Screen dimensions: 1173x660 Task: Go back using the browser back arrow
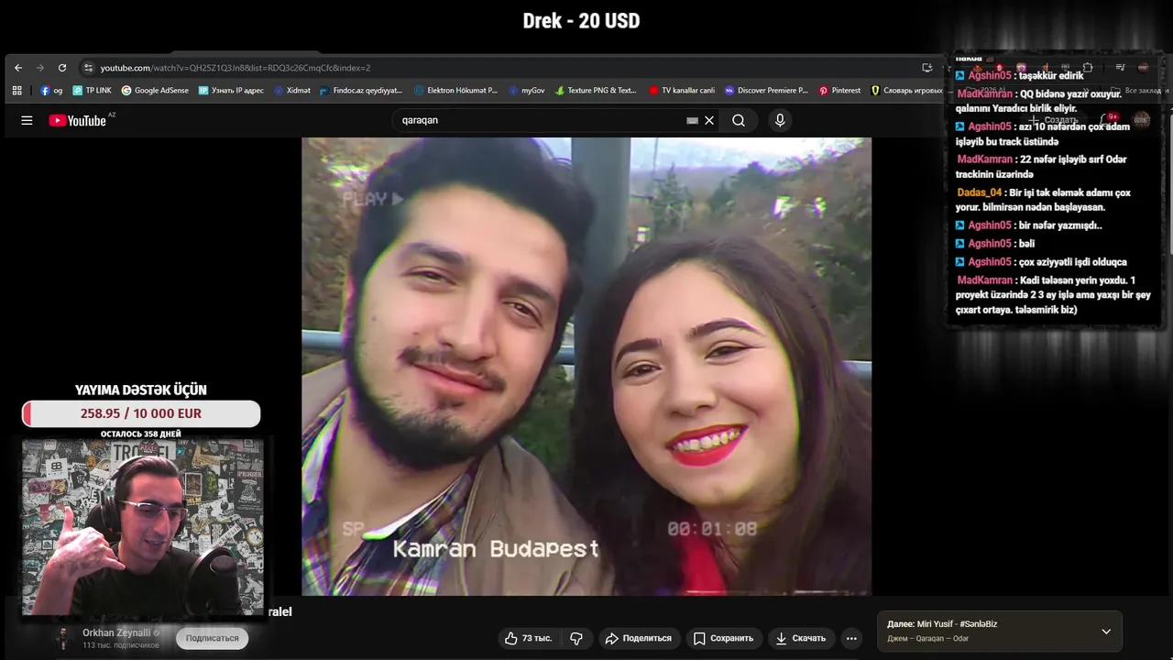coord(18,68)
